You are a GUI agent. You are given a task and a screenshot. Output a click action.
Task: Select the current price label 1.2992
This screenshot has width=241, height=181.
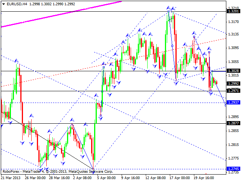click(233, 84)
